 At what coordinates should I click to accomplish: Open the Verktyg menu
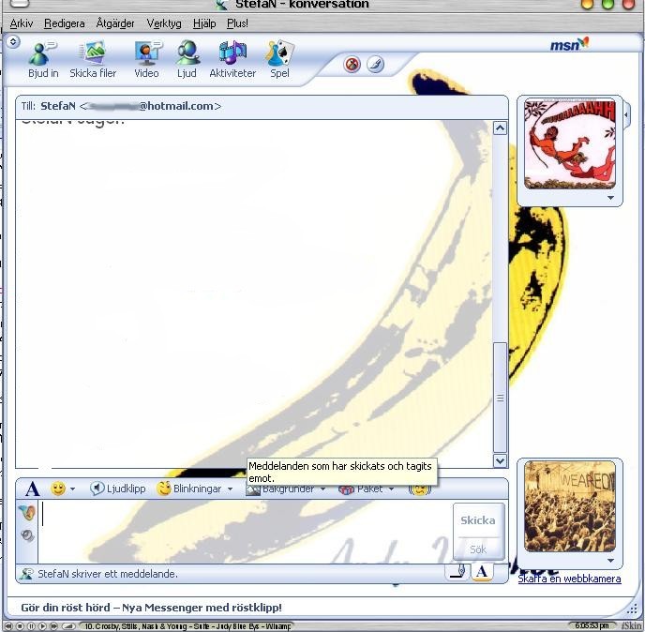164,23
